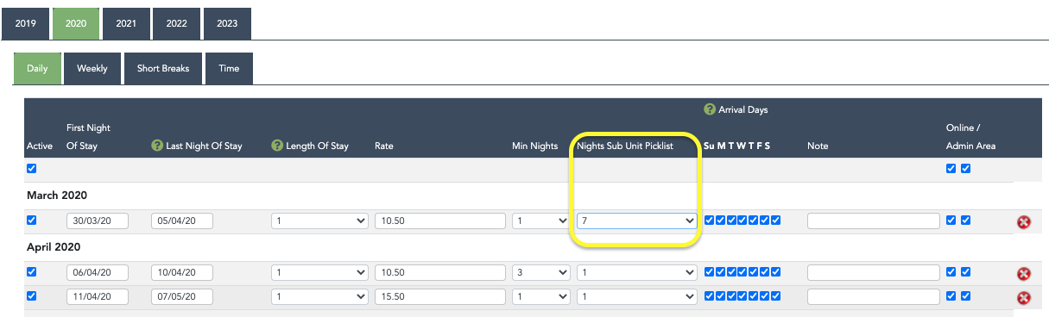Switch to the Weekly tab

(92, 68)
